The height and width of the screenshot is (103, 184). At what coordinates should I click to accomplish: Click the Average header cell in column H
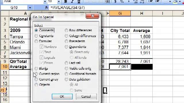[x=141, y=31]
